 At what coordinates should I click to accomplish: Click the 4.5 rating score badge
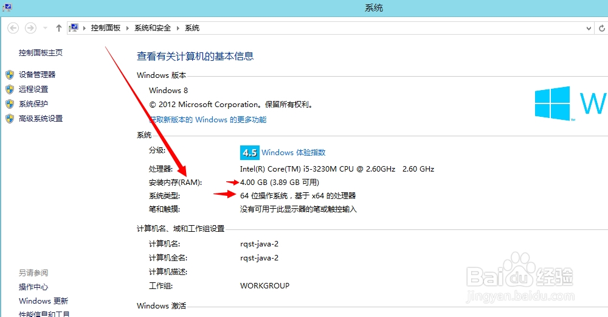click(x=250, y=153)
